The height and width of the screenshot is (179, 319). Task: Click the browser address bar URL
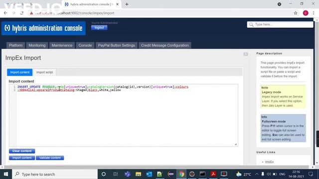pyautogui.click(x=85, y=13)
